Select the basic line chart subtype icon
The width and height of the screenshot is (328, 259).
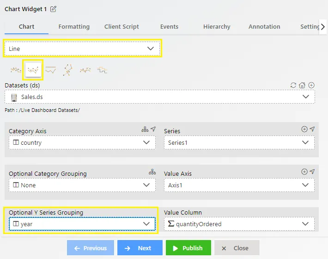16,70
